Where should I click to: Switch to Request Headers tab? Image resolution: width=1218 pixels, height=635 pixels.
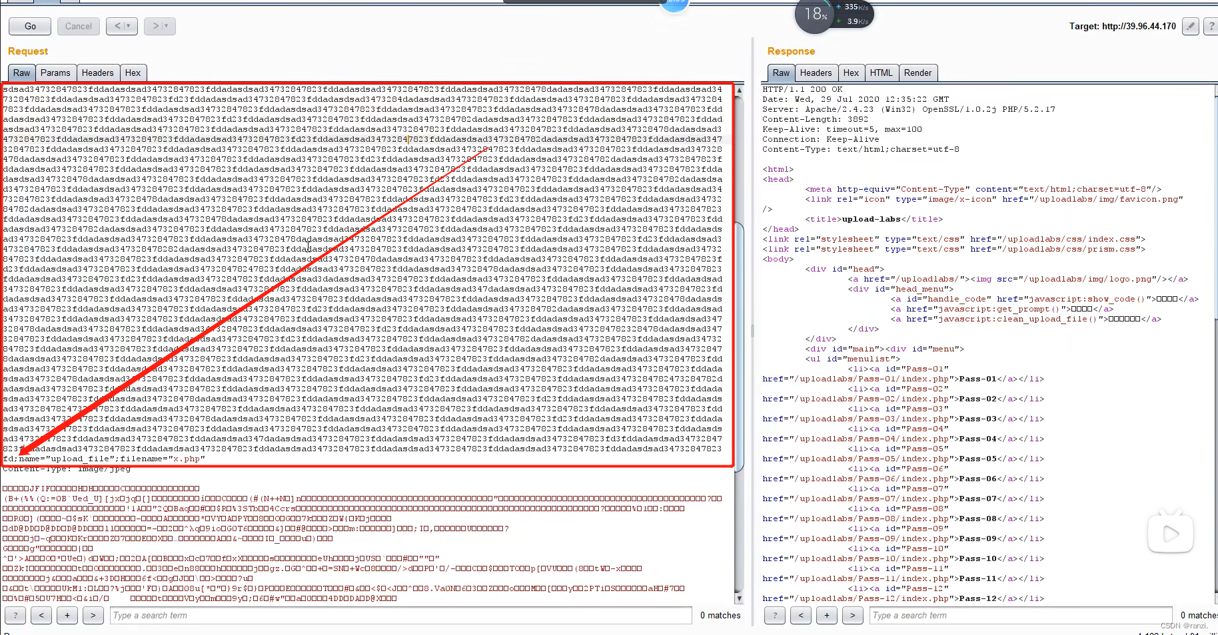[x=98, y=73]
